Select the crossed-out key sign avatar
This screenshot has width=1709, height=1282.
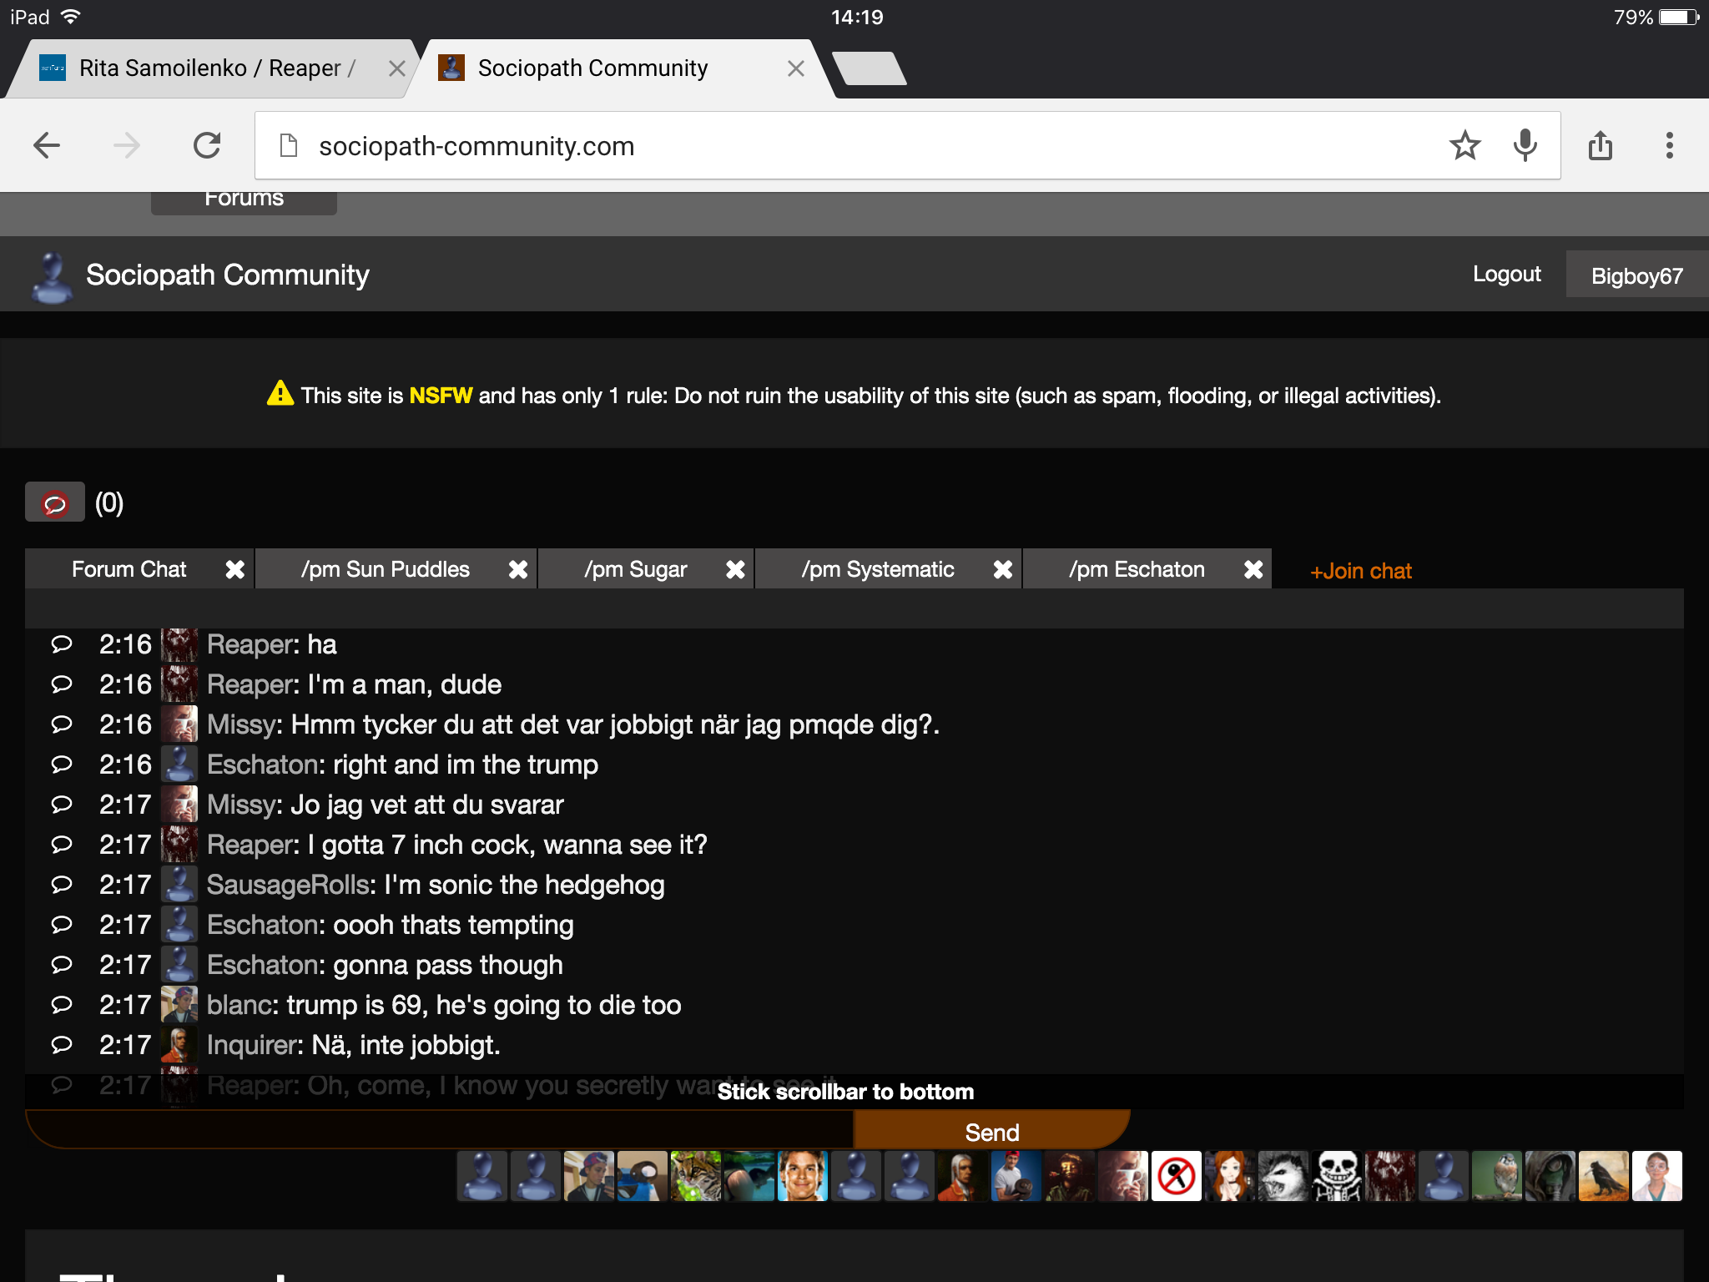coord(1177,1176)
